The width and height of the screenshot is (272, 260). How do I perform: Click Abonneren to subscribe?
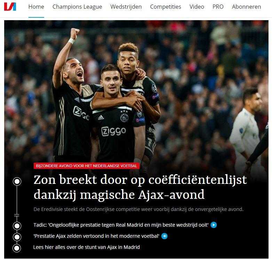click(246, 7)
